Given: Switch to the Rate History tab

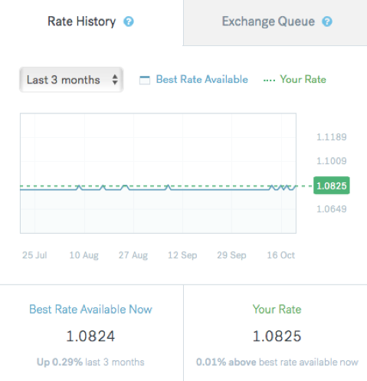Looking at the screenshot, I should pos(91,22).
